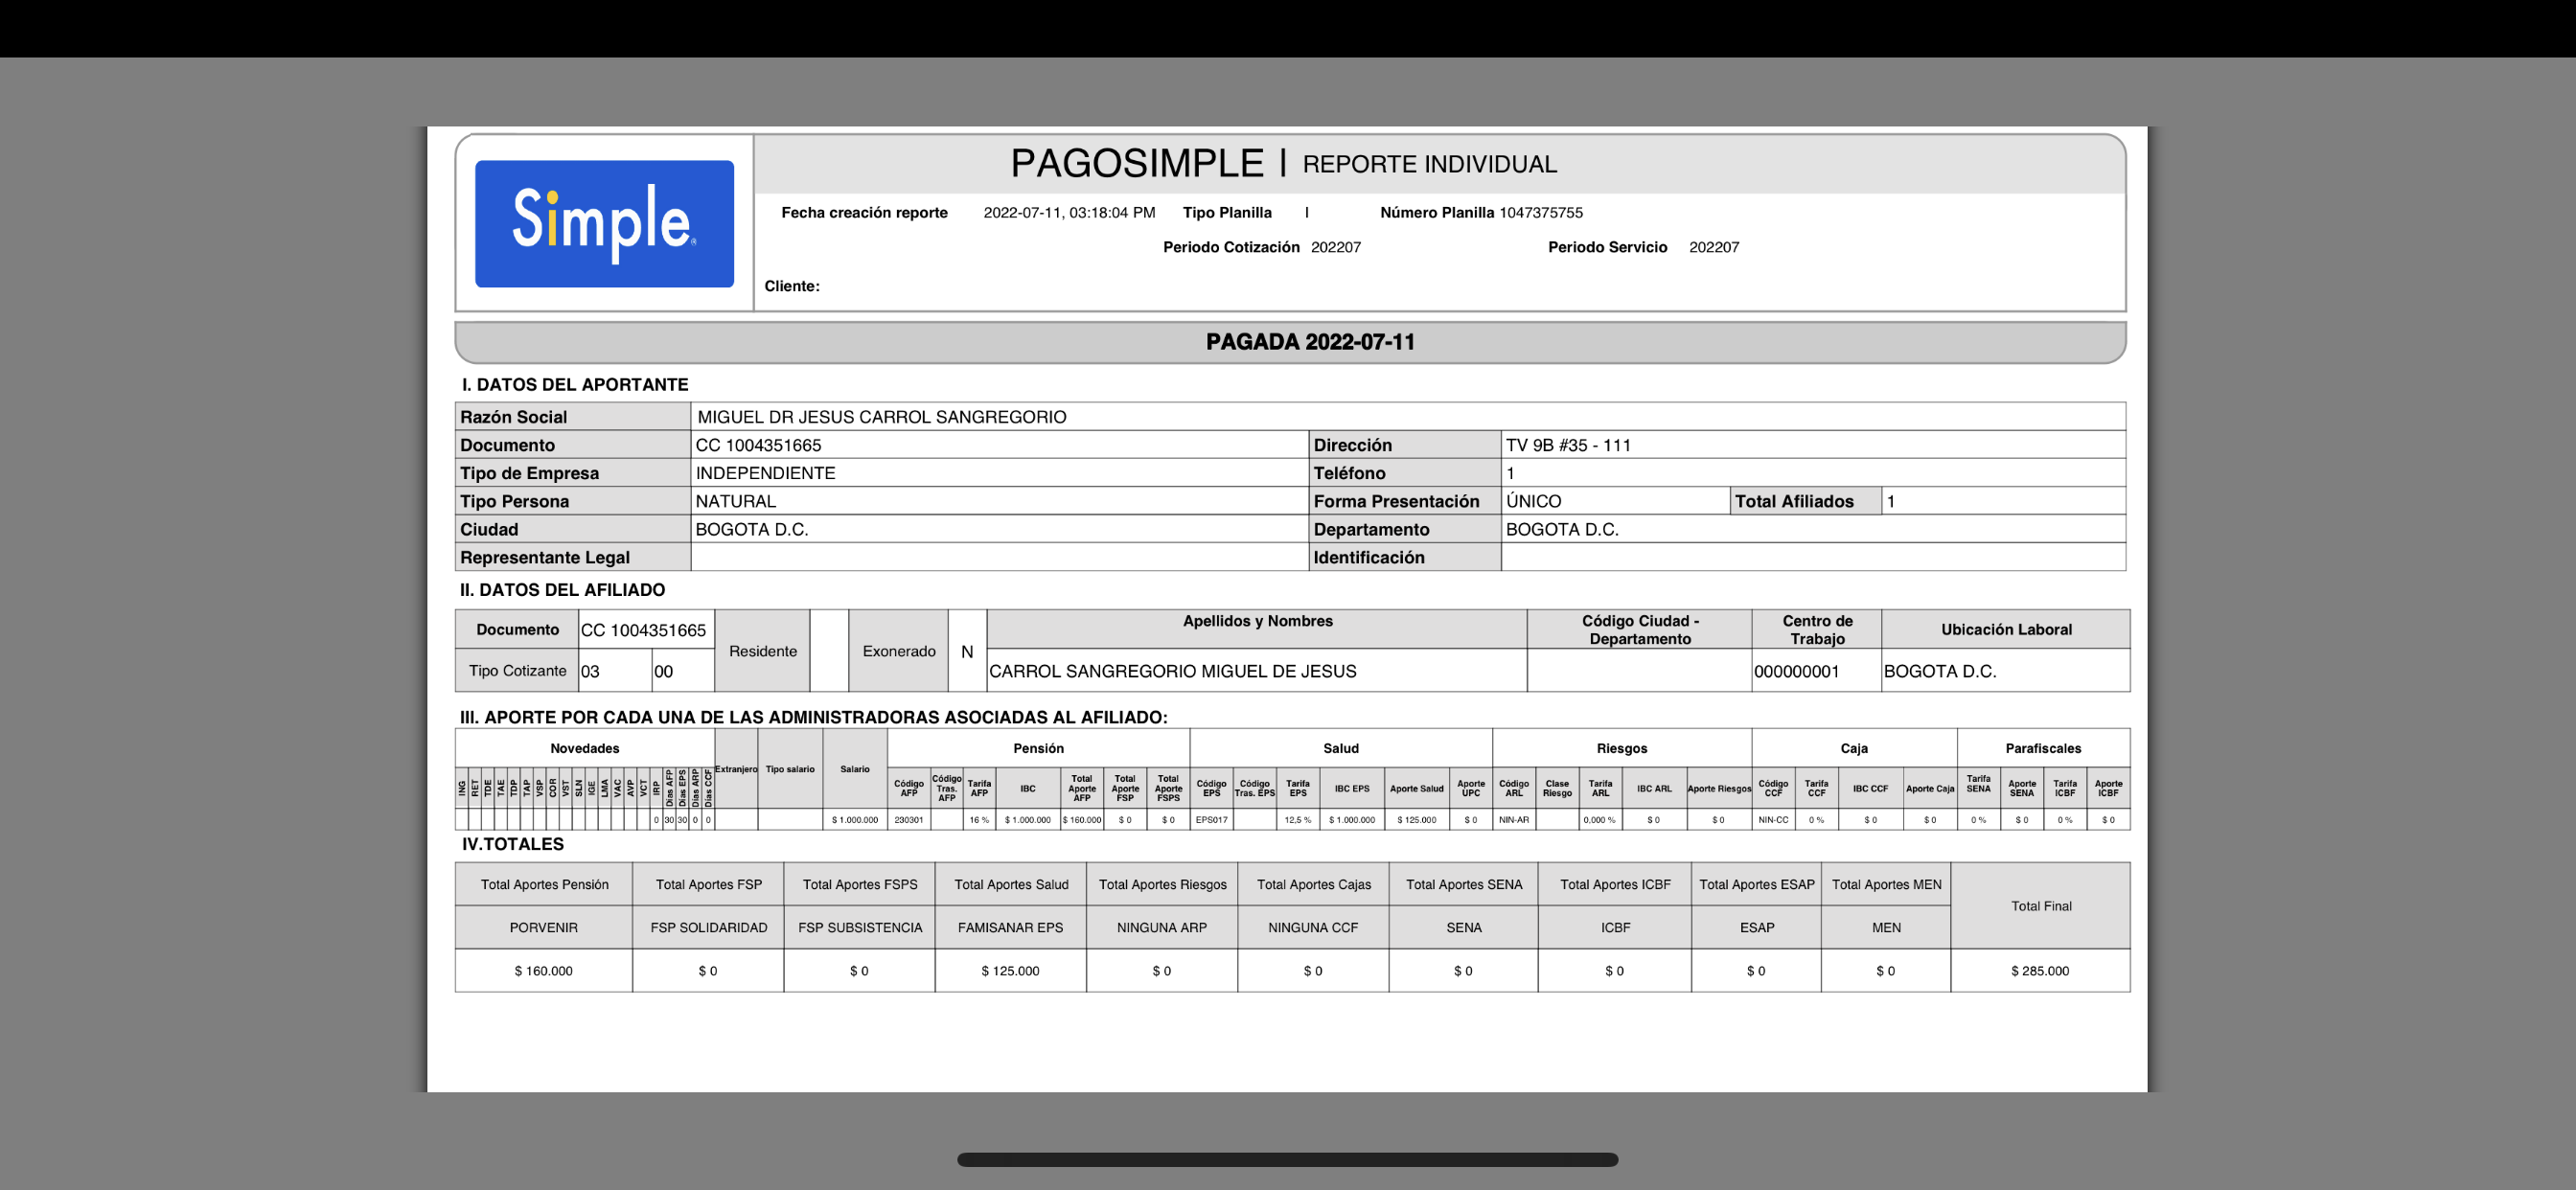Click the Dirección value TV 9B #35 - 111
Viewport: 2576px width, 1190px height.
pyautogui.click(x=1568, y=445)
